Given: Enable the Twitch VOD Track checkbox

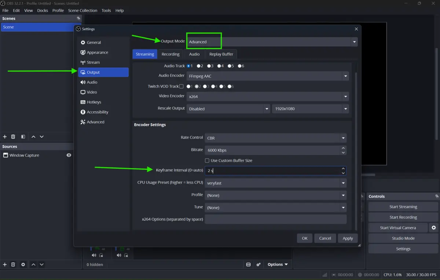Looking at the screenshot, I should pyautogui.click(x=181, y=86).
